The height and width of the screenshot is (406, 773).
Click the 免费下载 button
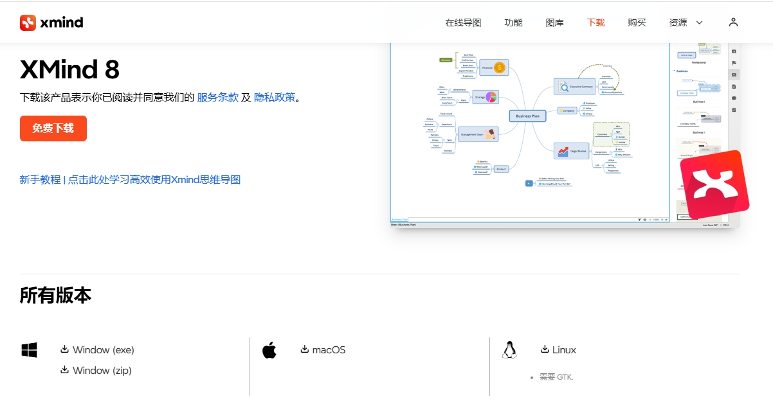tap(53, 128)
